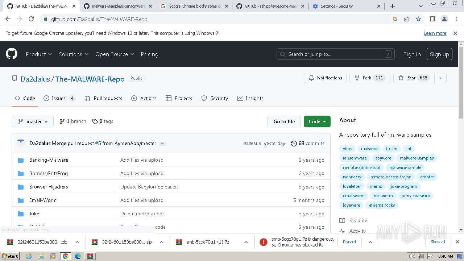This screenshot has width=464, height=261.
Task: Click the Readme book icon
Action: click(342, 220)
